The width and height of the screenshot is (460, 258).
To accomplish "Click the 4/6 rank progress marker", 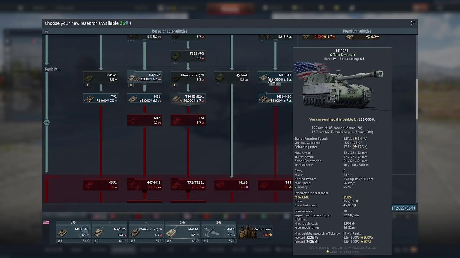I will click(x=46, y=123).
